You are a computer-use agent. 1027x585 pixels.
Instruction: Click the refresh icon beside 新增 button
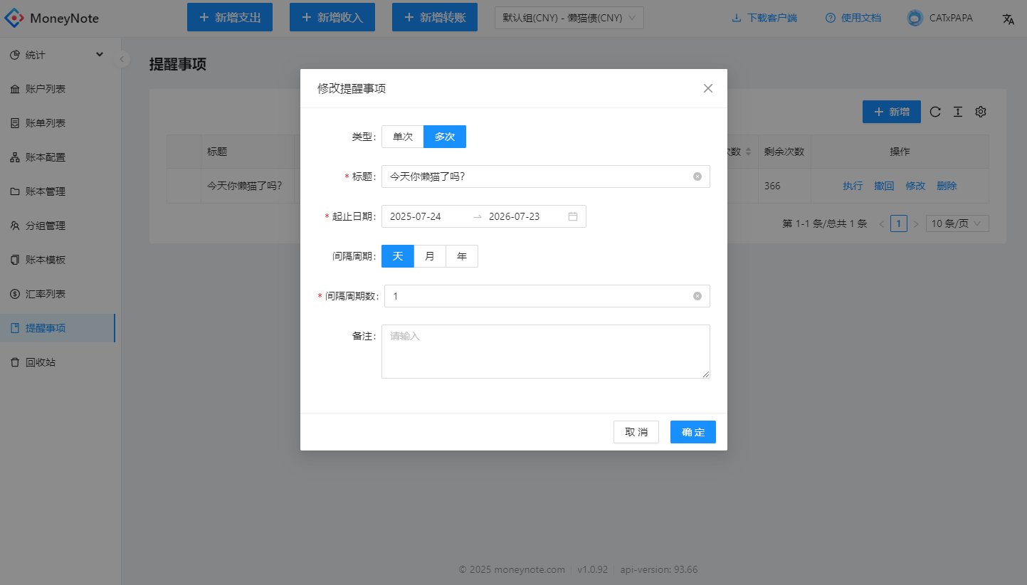click(x=935, y=112)
